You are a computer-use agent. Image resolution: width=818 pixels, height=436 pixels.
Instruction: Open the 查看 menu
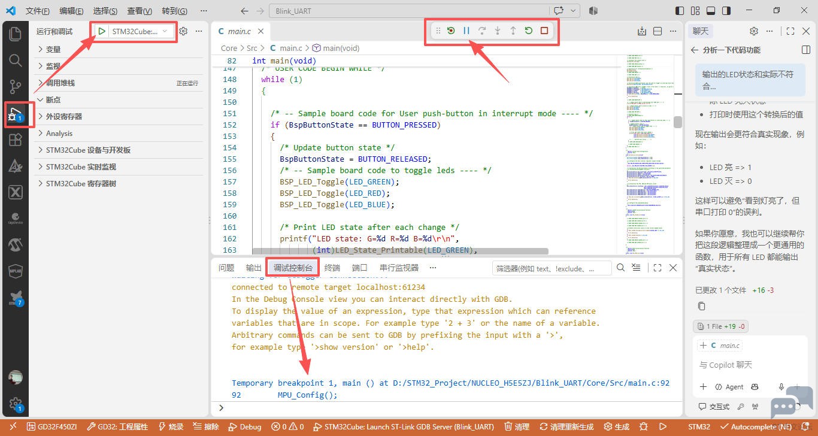pos(140,11)
